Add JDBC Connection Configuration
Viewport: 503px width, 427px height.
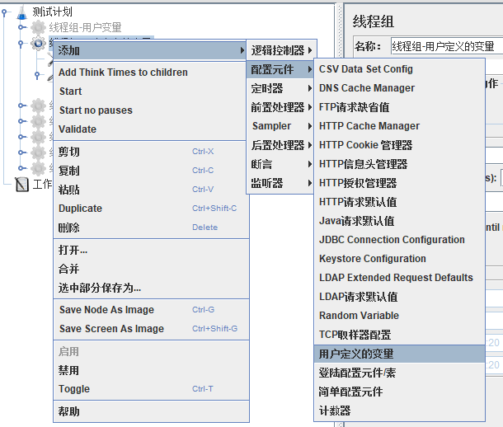[399, 239]
